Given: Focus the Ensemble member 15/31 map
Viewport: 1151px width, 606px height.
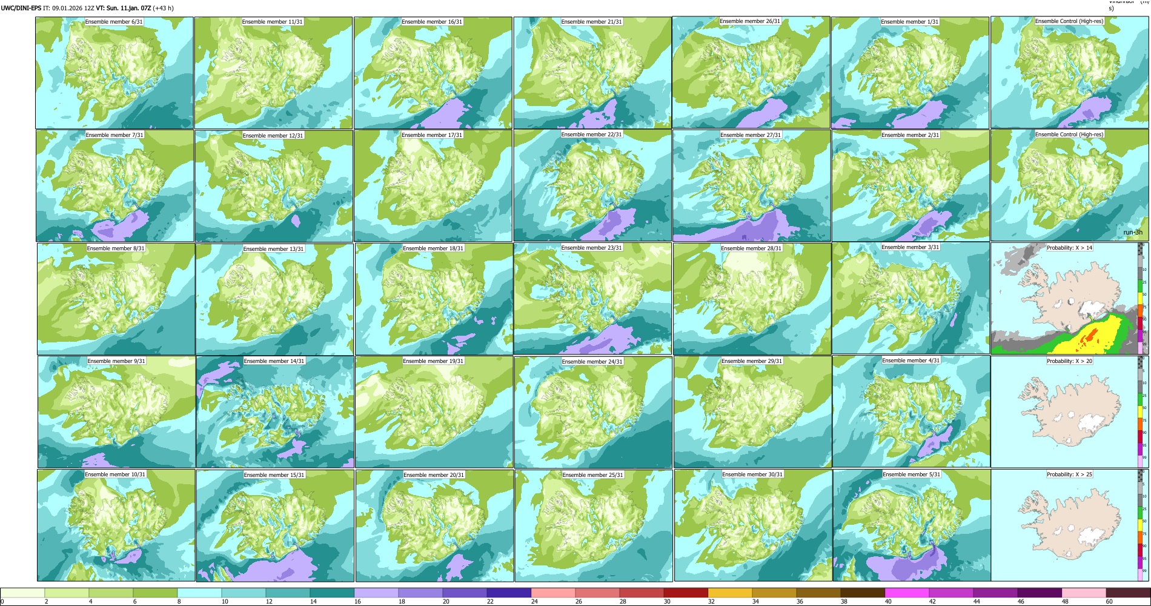Looking at the screenshot, I should point(275,525).
